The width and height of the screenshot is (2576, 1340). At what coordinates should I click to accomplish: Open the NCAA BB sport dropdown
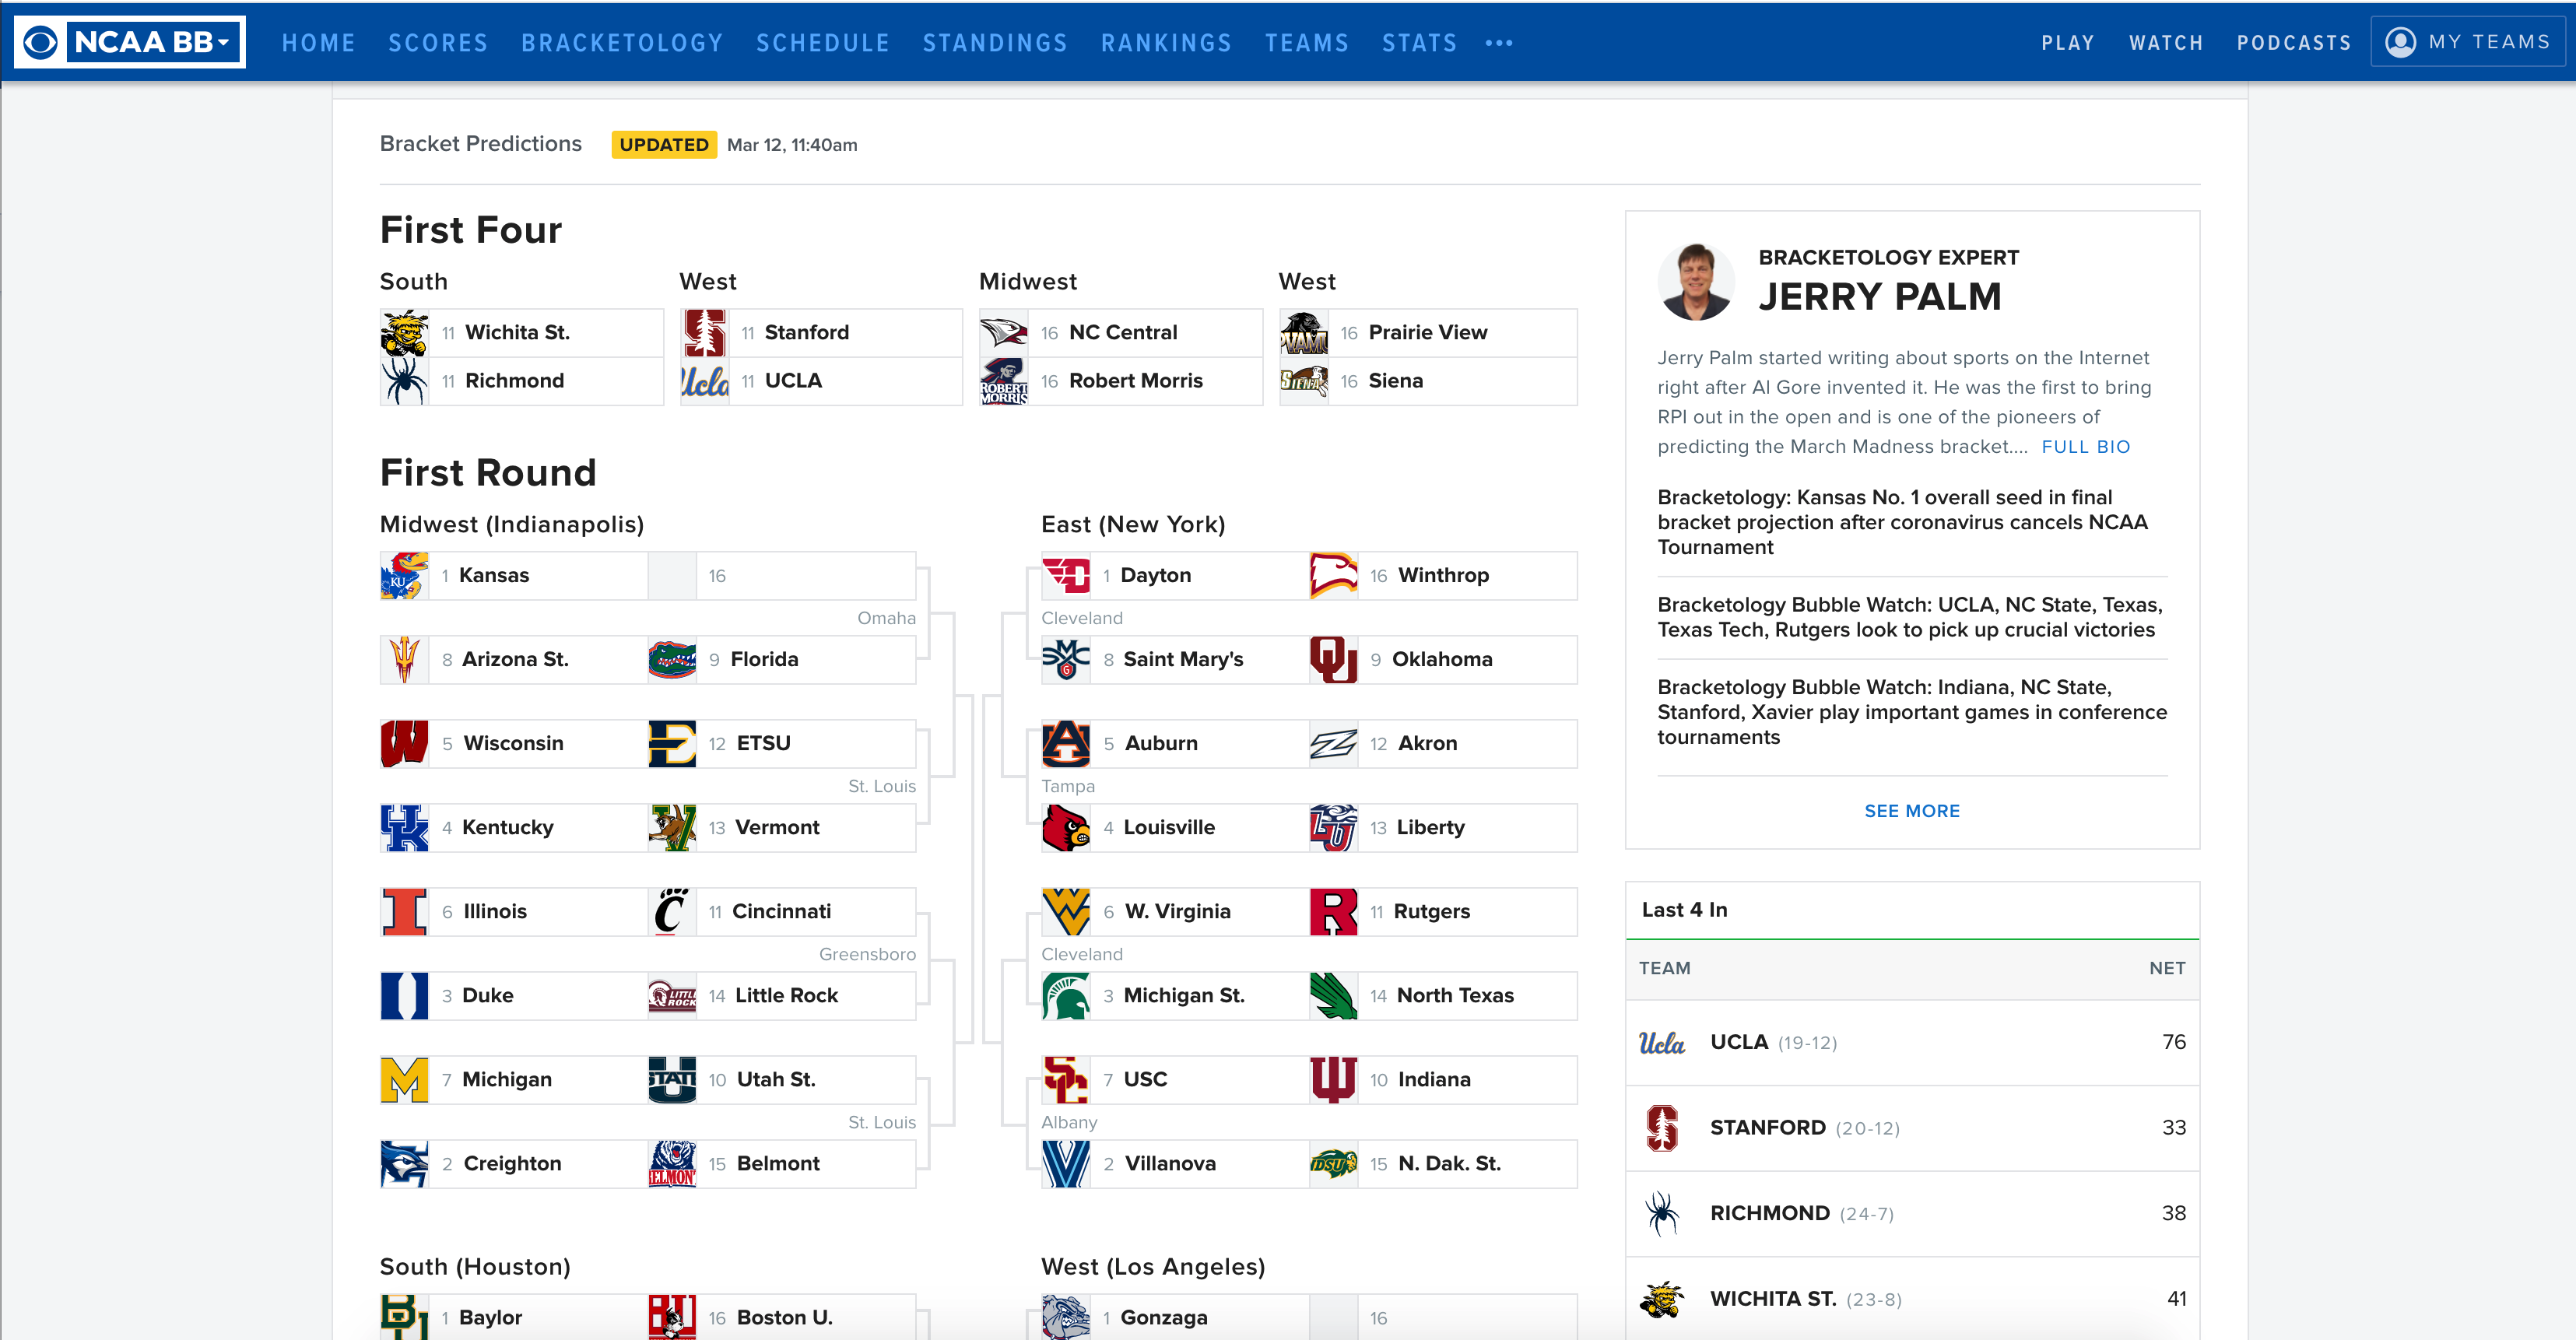coord(152,42)
